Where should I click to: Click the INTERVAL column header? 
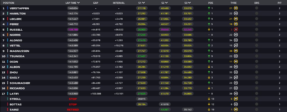(x=119, y=3)
